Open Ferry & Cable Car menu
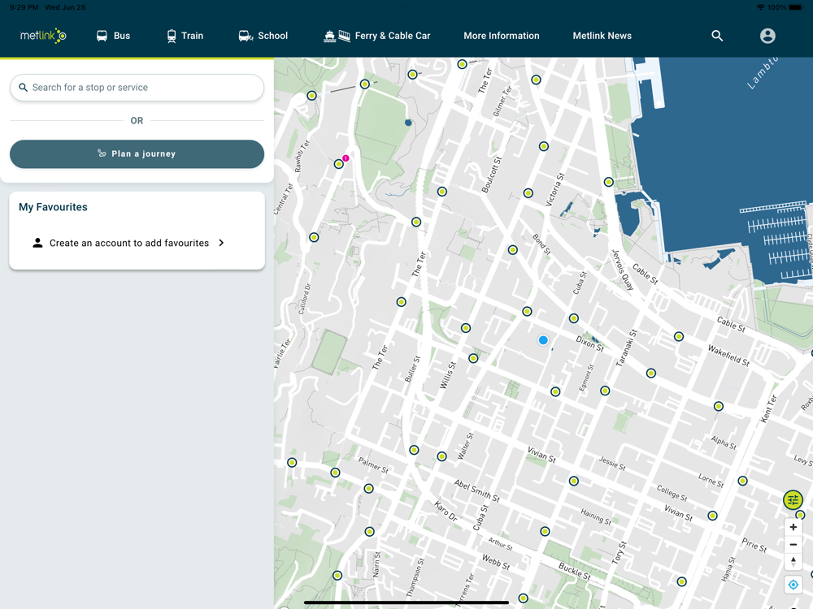The height and width of the screenshot is (609, 813). pyautogui.click(x=377, y=36)
